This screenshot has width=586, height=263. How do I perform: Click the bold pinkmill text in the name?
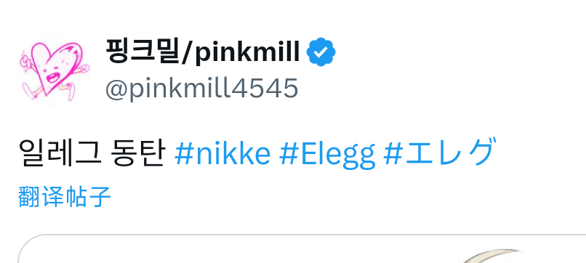[247, 53]
